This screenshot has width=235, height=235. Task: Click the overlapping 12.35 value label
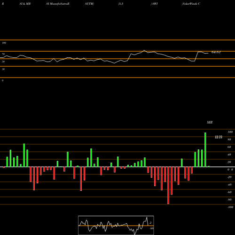tap(219, 137)
